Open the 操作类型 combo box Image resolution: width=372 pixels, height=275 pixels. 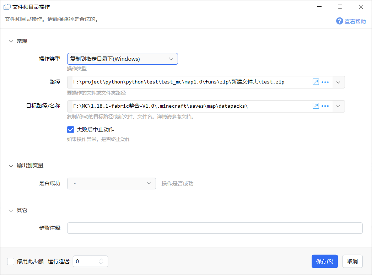pos(123,59)
